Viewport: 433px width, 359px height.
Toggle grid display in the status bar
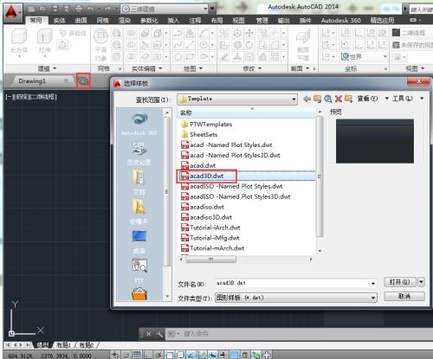coord(137,355)
